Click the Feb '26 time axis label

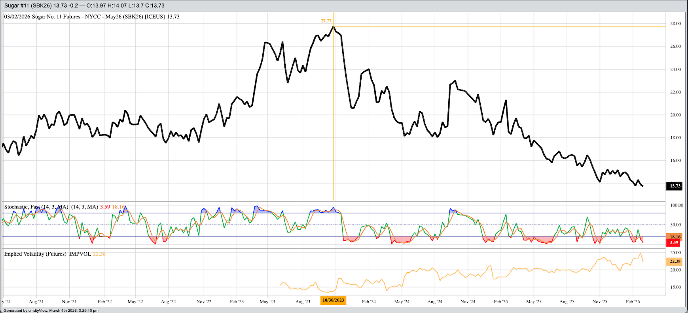click(x=633, y=302)
